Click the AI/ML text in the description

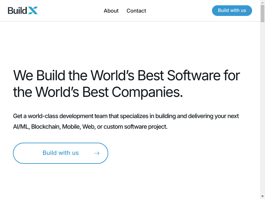coord(21,127)
